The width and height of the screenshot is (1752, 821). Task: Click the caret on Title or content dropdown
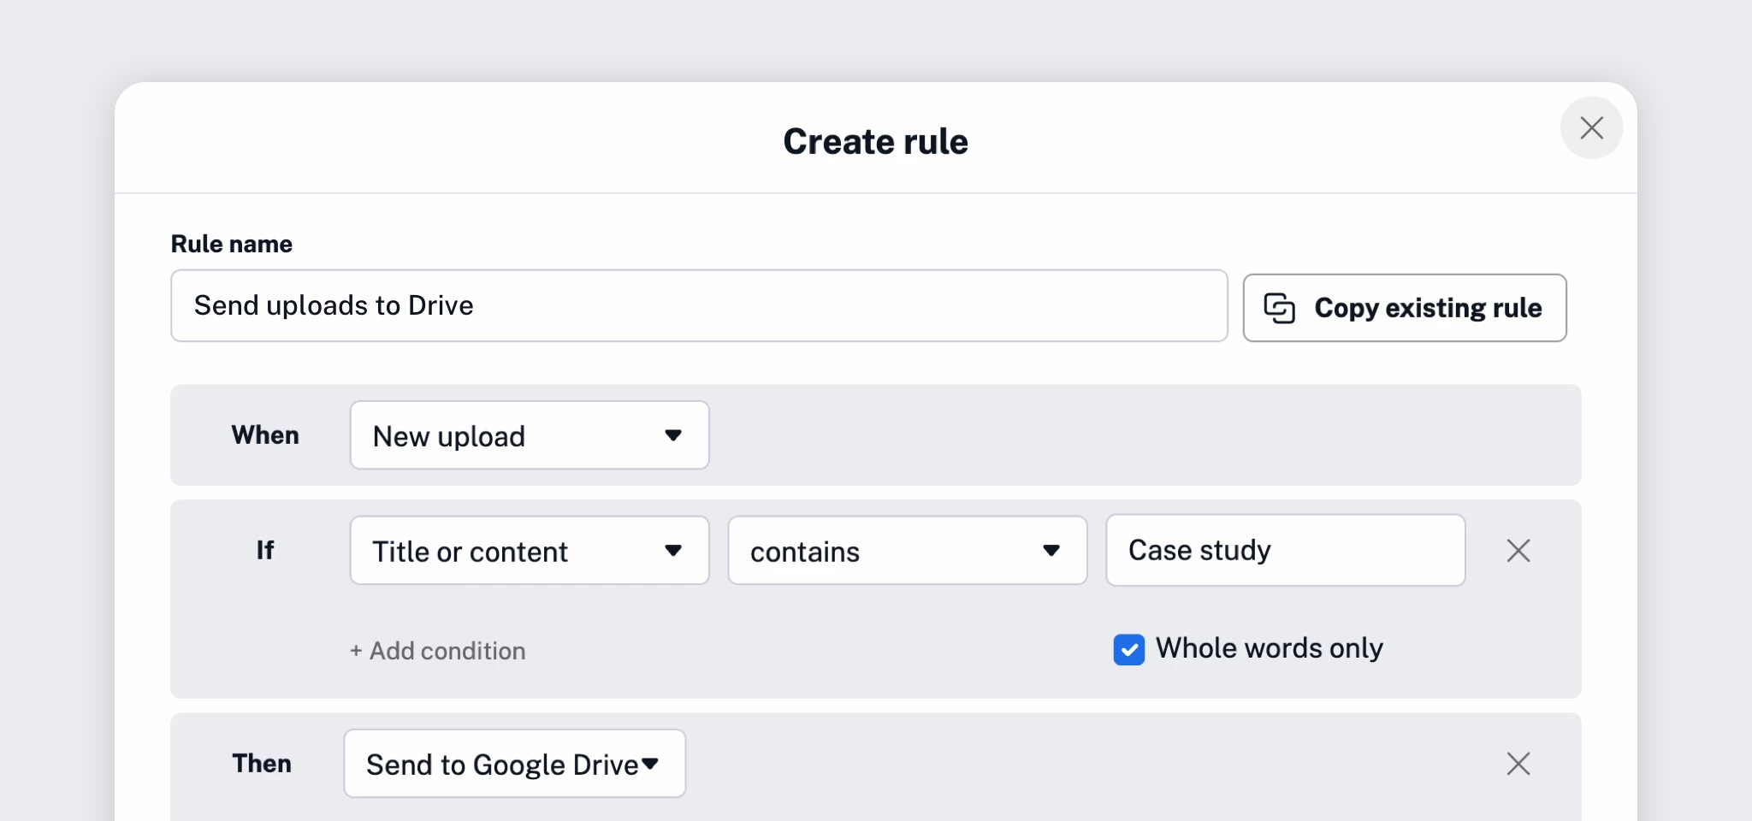pyautogui.click(x=673, y=551)
